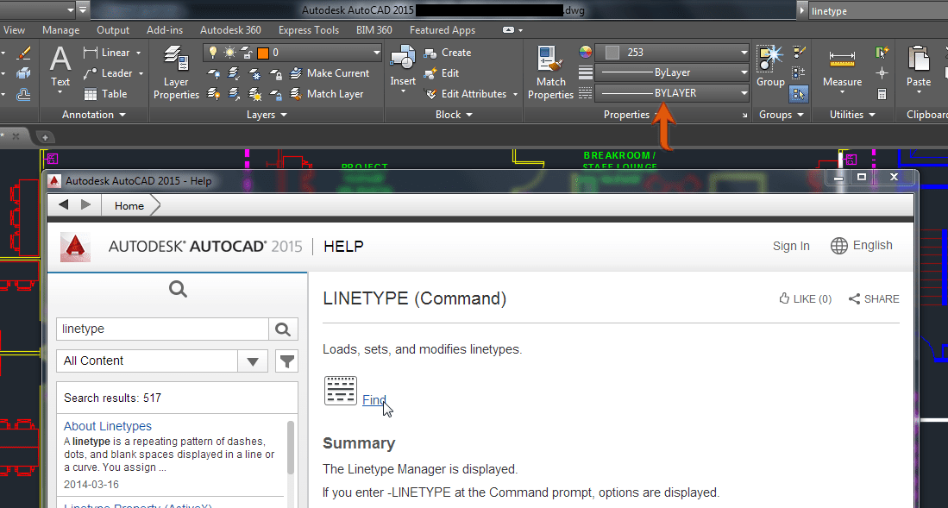Image resolution: width=948 pixels, height=508 pixels.
Task: Click the magnifier icon above the Help search box
Action: [x=178, y=289]
